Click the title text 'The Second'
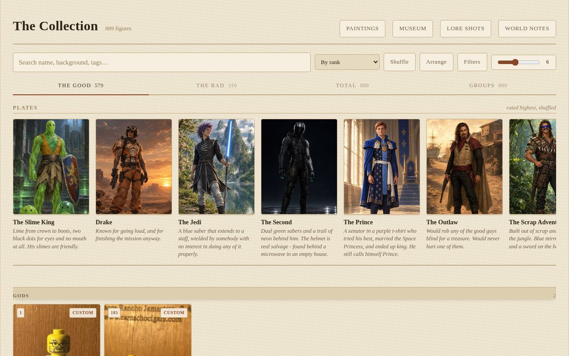 [x=276, y=222]
